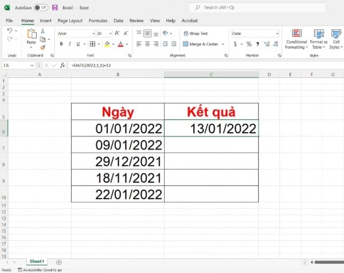Expand the Name Box dropdown

(x=32, y=65)
